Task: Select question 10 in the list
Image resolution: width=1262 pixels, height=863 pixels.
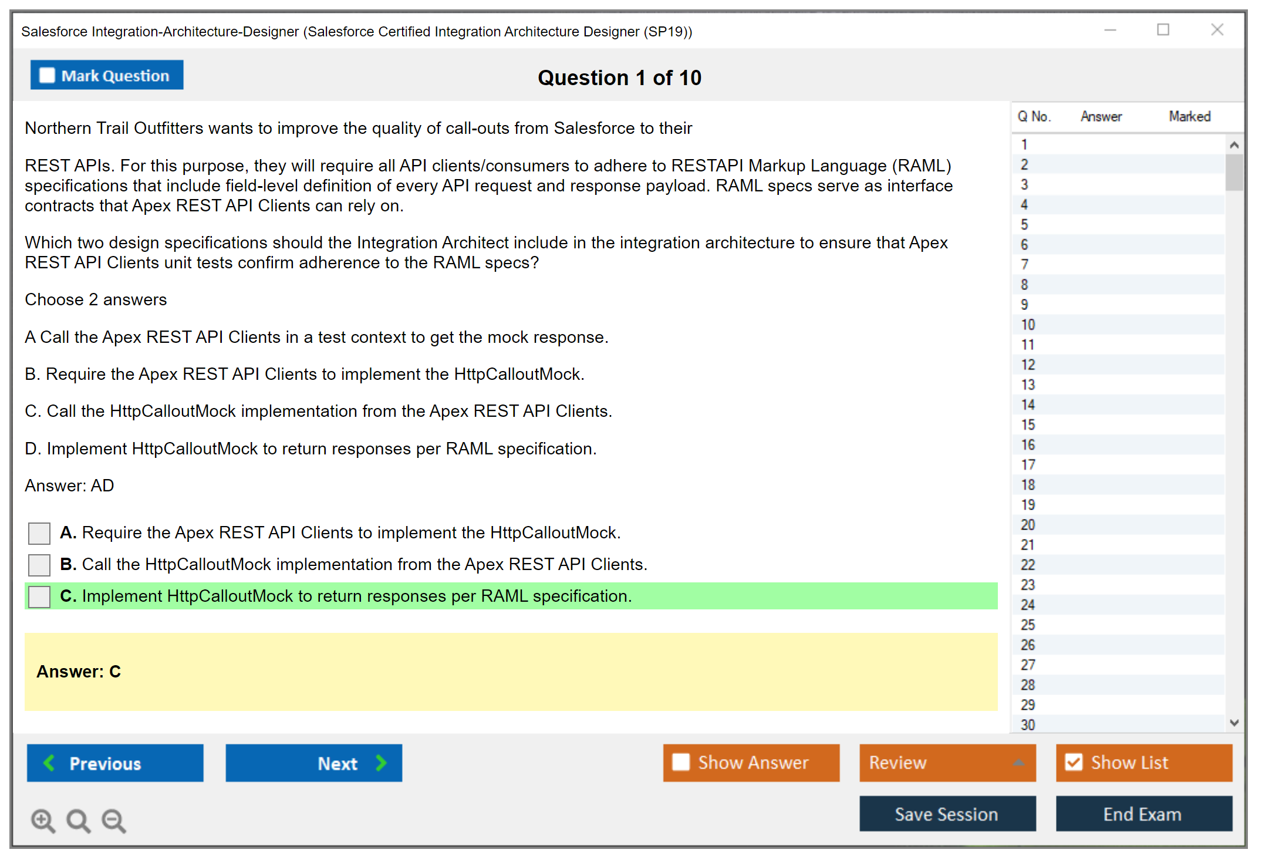Action: (1028, 325)
